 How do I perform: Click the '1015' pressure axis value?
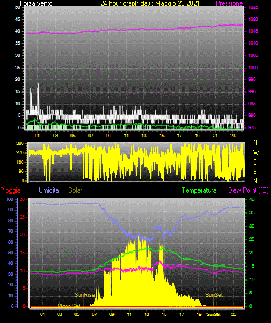pyautogui.click(x=253, y=31)
